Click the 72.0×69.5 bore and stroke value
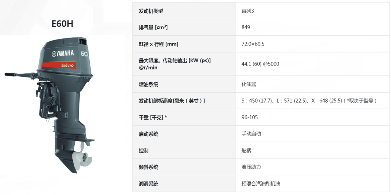 pyautogui.click(x=253, y=44)
